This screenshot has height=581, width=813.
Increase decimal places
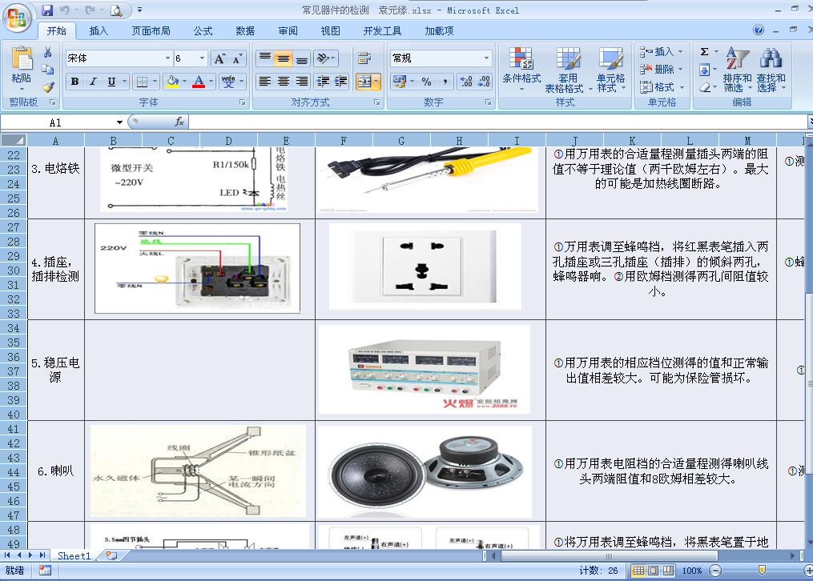[x=465, y=82]
